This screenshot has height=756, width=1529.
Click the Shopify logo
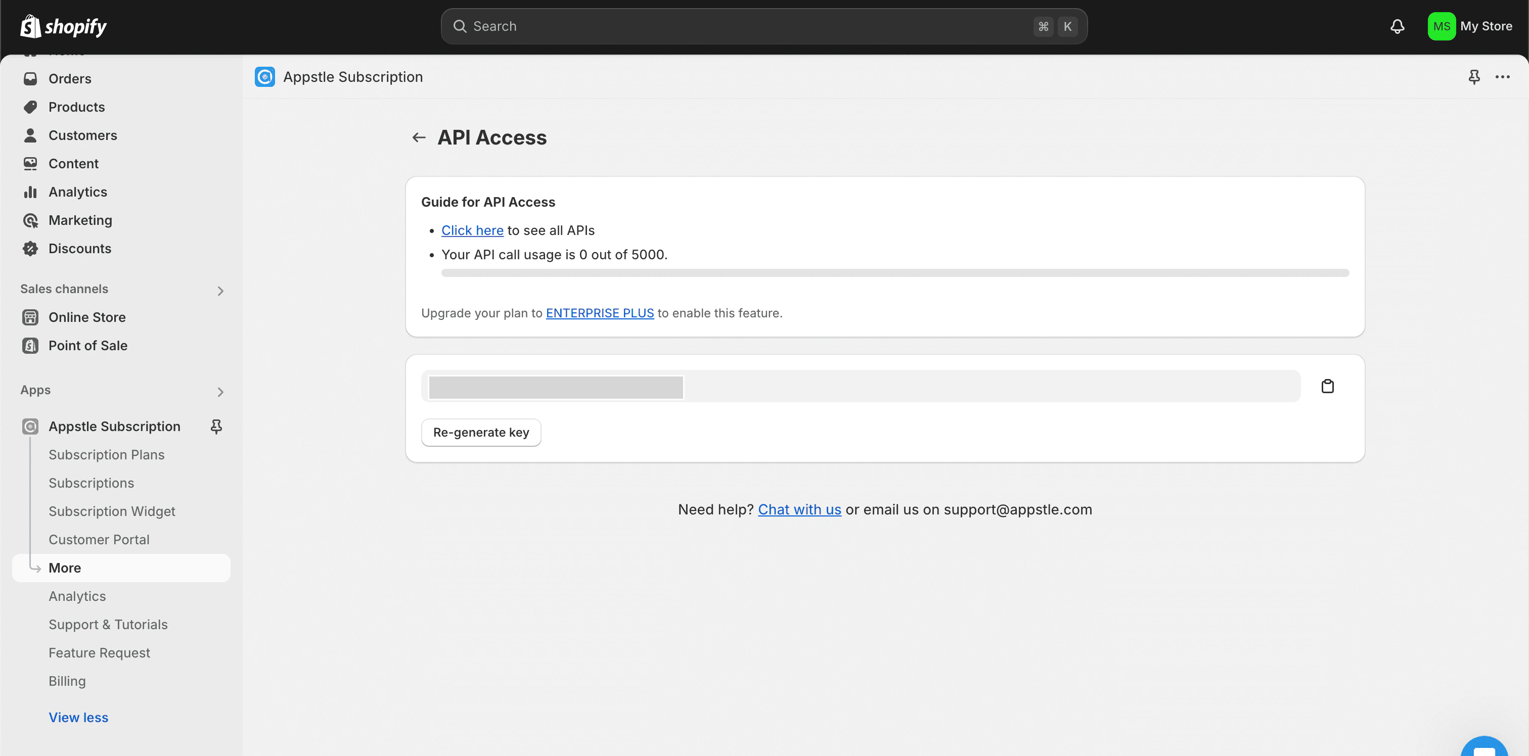click(x=64, y=26)
